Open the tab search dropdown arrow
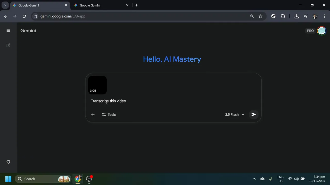Image resolution: width=330 pixels, height=185 pixels. coord(5,5)
